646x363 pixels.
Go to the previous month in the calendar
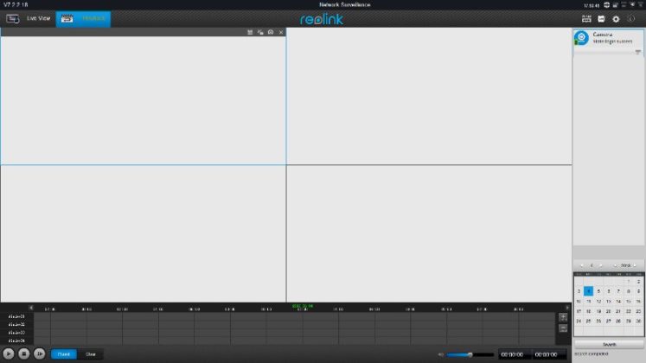point(582,265)
